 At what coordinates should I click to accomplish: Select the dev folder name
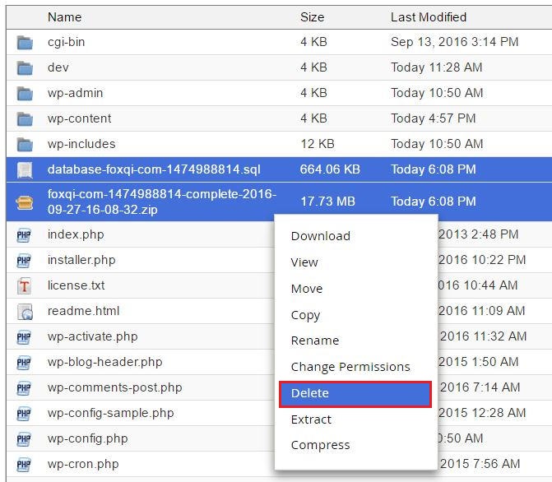(x=58, y=67)
